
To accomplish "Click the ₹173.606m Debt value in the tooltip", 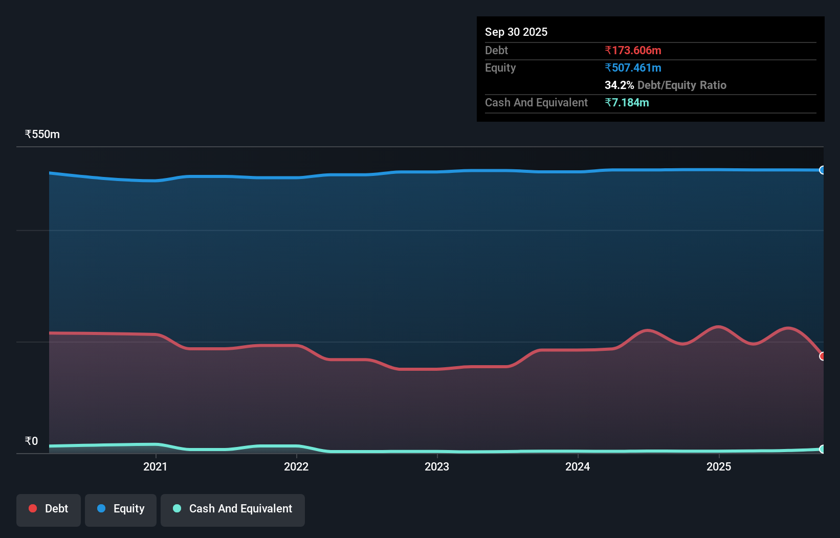I will click(633, 50).
